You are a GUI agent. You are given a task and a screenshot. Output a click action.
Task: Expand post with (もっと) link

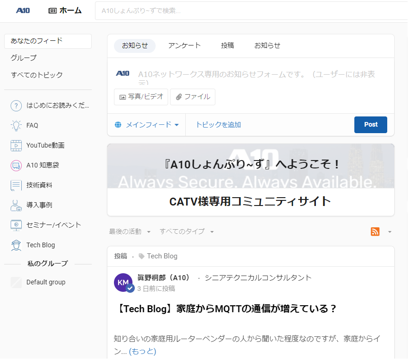tap(142, 352)
